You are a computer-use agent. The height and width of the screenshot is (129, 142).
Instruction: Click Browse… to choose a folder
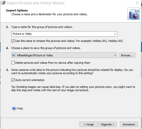coord(127,55)
